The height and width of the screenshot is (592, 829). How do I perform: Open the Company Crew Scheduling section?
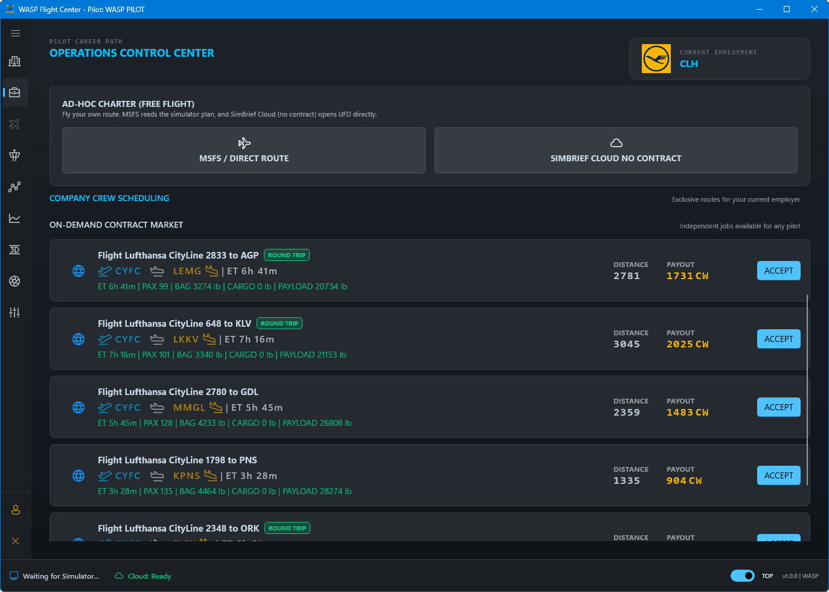tap(109, 198)
